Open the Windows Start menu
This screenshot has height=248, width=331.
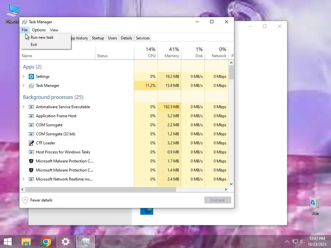(x=8, y=242)
